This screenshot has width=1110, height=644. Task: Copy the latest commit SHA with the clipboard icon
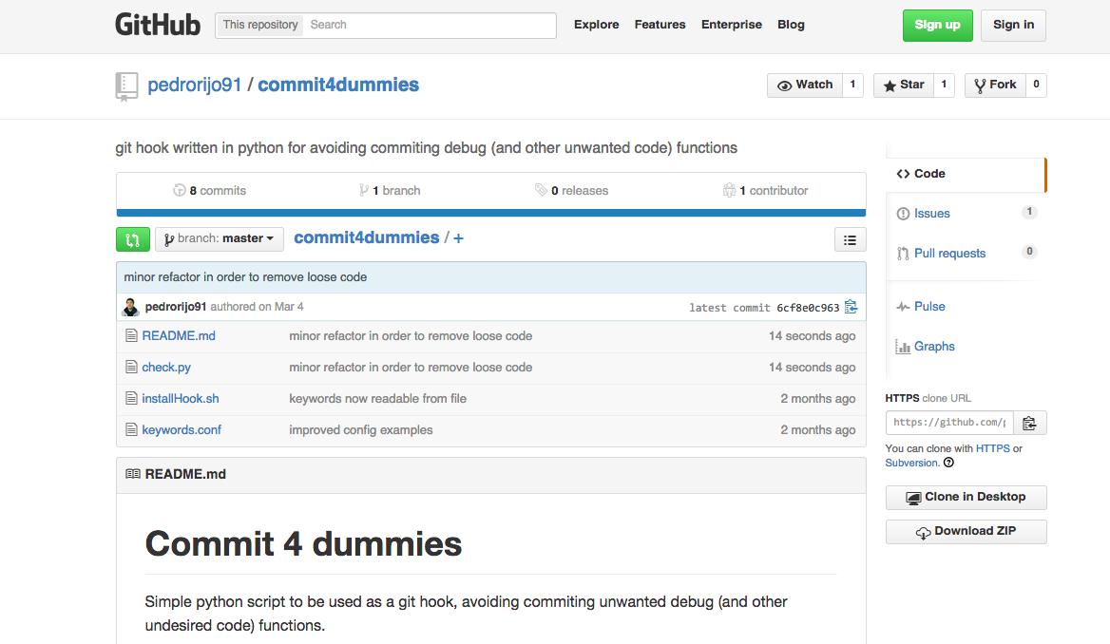851,307
